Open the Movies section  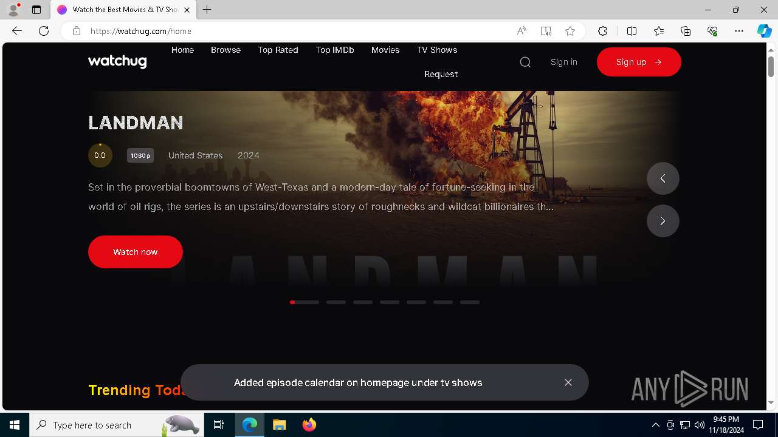(x=385, y=50)
